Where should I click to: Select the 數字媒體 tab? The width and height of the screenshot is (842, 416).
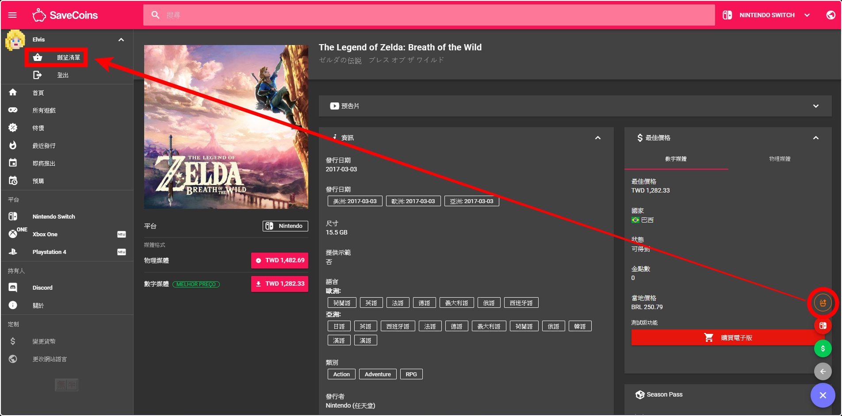[676, 159]
